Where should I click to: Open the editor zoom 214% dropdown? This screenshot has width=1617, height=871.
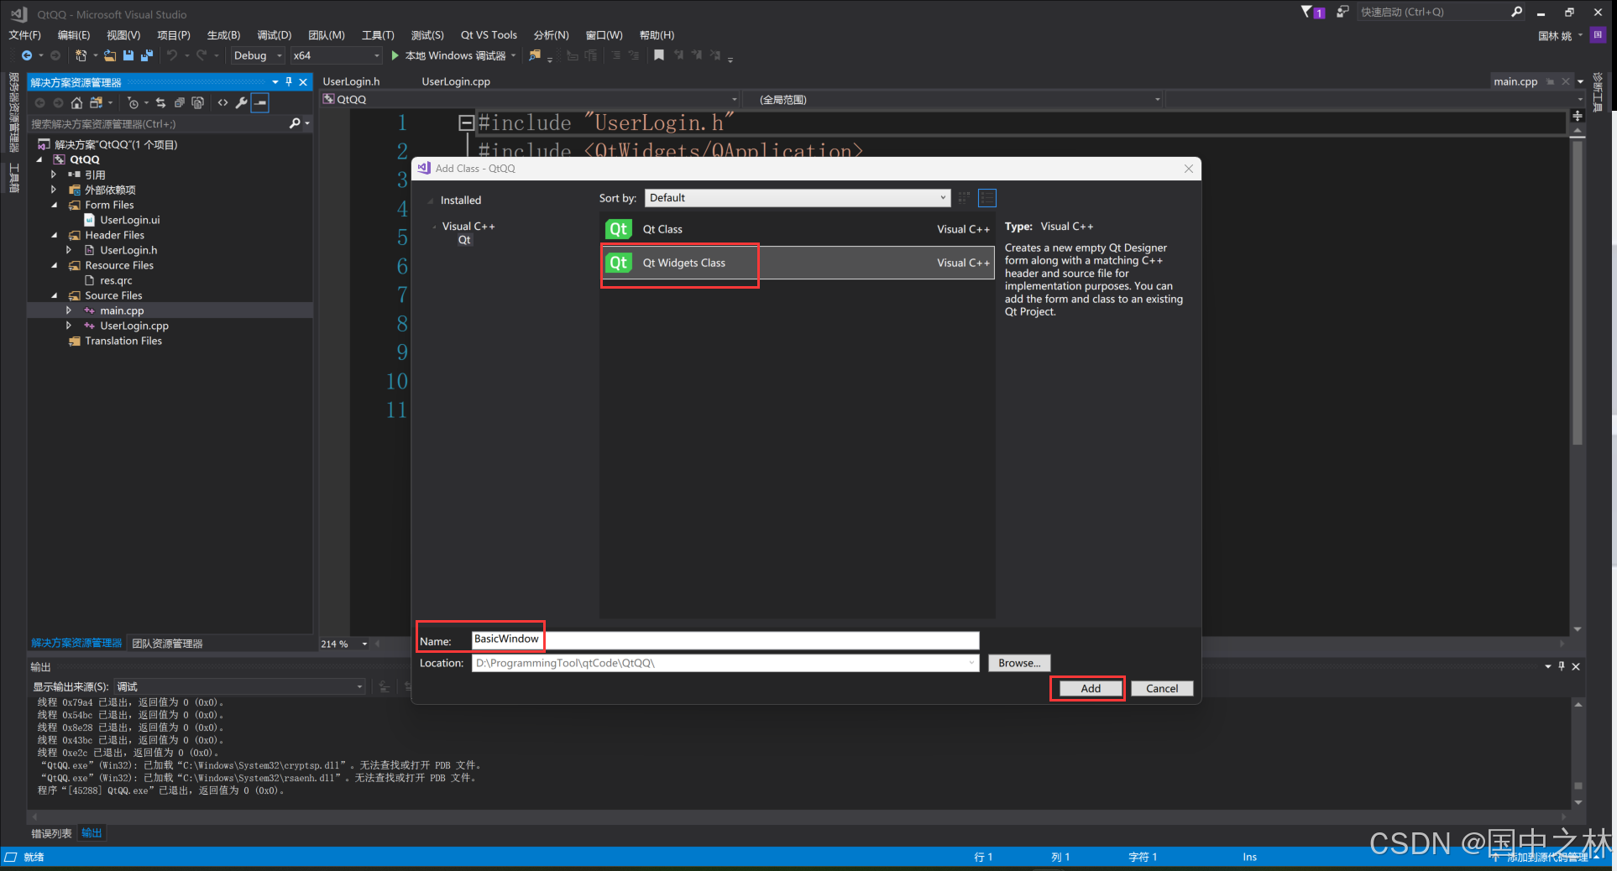coord(364,644)
